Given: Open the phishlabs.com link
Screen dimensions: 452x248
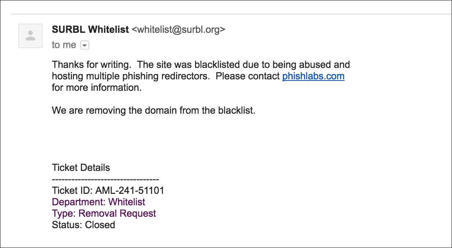Looking at the screenshot, I should [x=313, y=76].
